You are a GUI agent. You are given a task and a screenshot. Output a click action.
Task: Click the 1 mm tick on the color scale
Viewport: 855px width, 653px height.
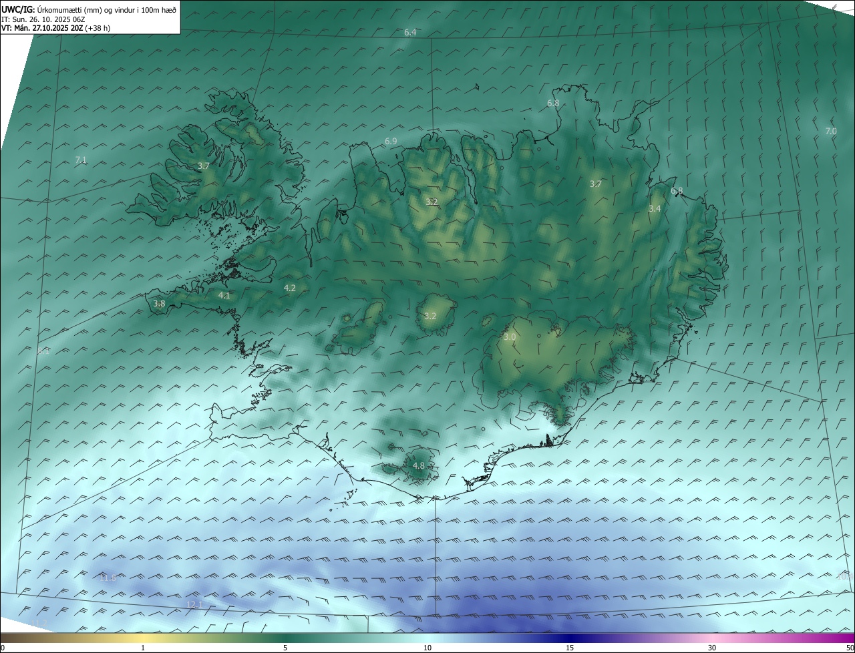click(143, 648)
